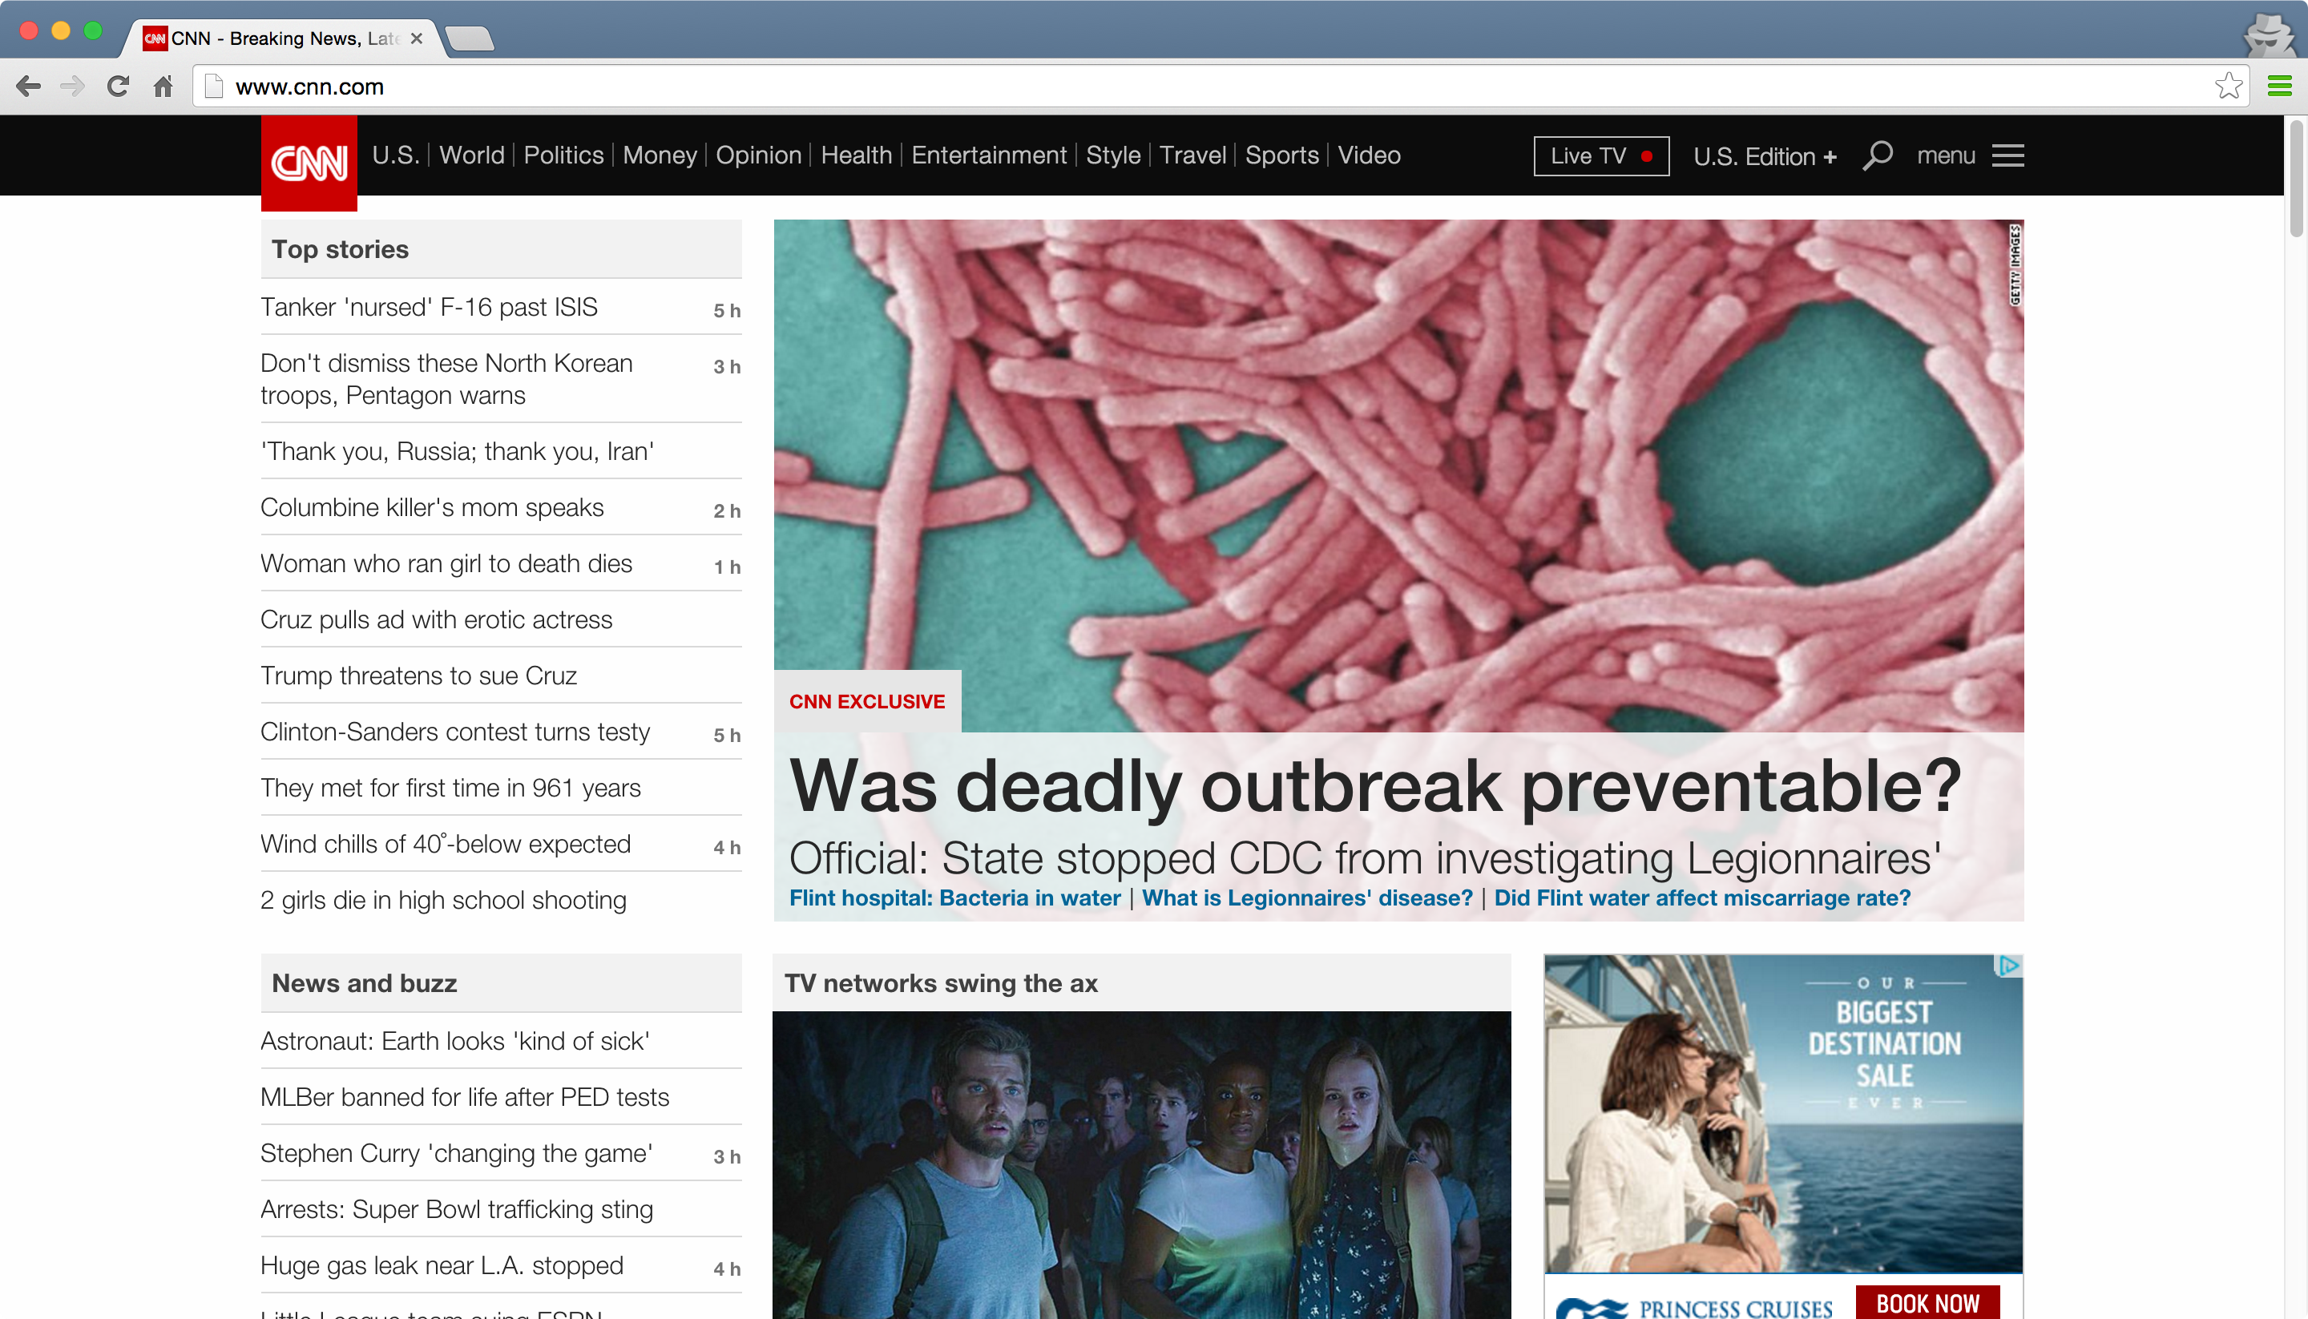
Task: Click the 'TV networks swing the ax' heading
Action: [941, 983]
